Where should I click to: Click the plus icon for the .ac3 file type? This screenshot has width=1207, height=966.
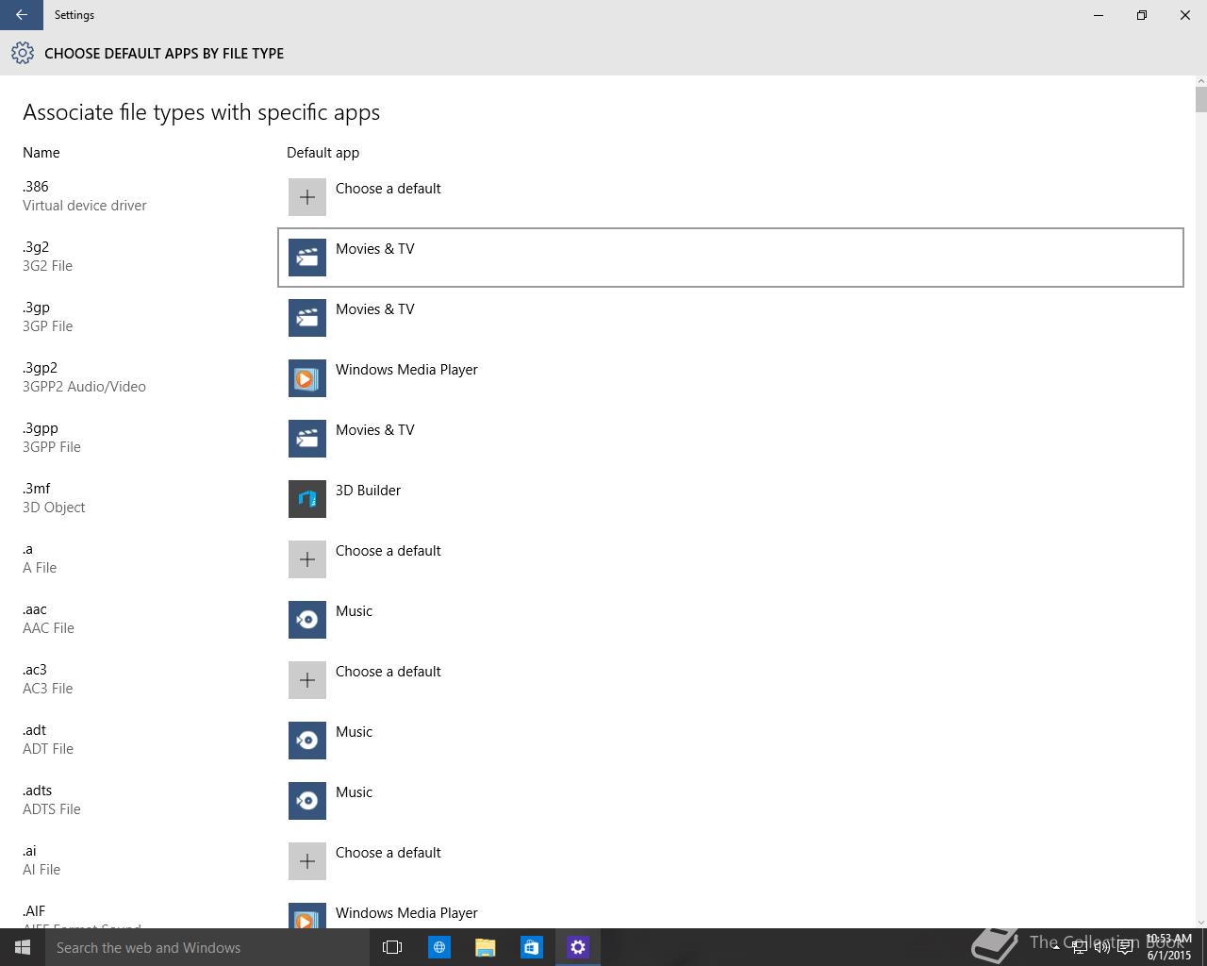tap(307, 680)
